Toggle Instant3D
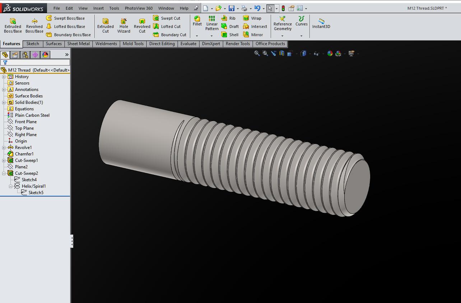The height and width of the screenshot is (303, 461). pyautogui.click(x=321, y=24)
